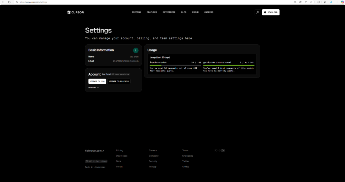Image resolution: width=345 pixels, height=182 pixels.
Task: Open the Forum nav item
Action: click(195, 12)
